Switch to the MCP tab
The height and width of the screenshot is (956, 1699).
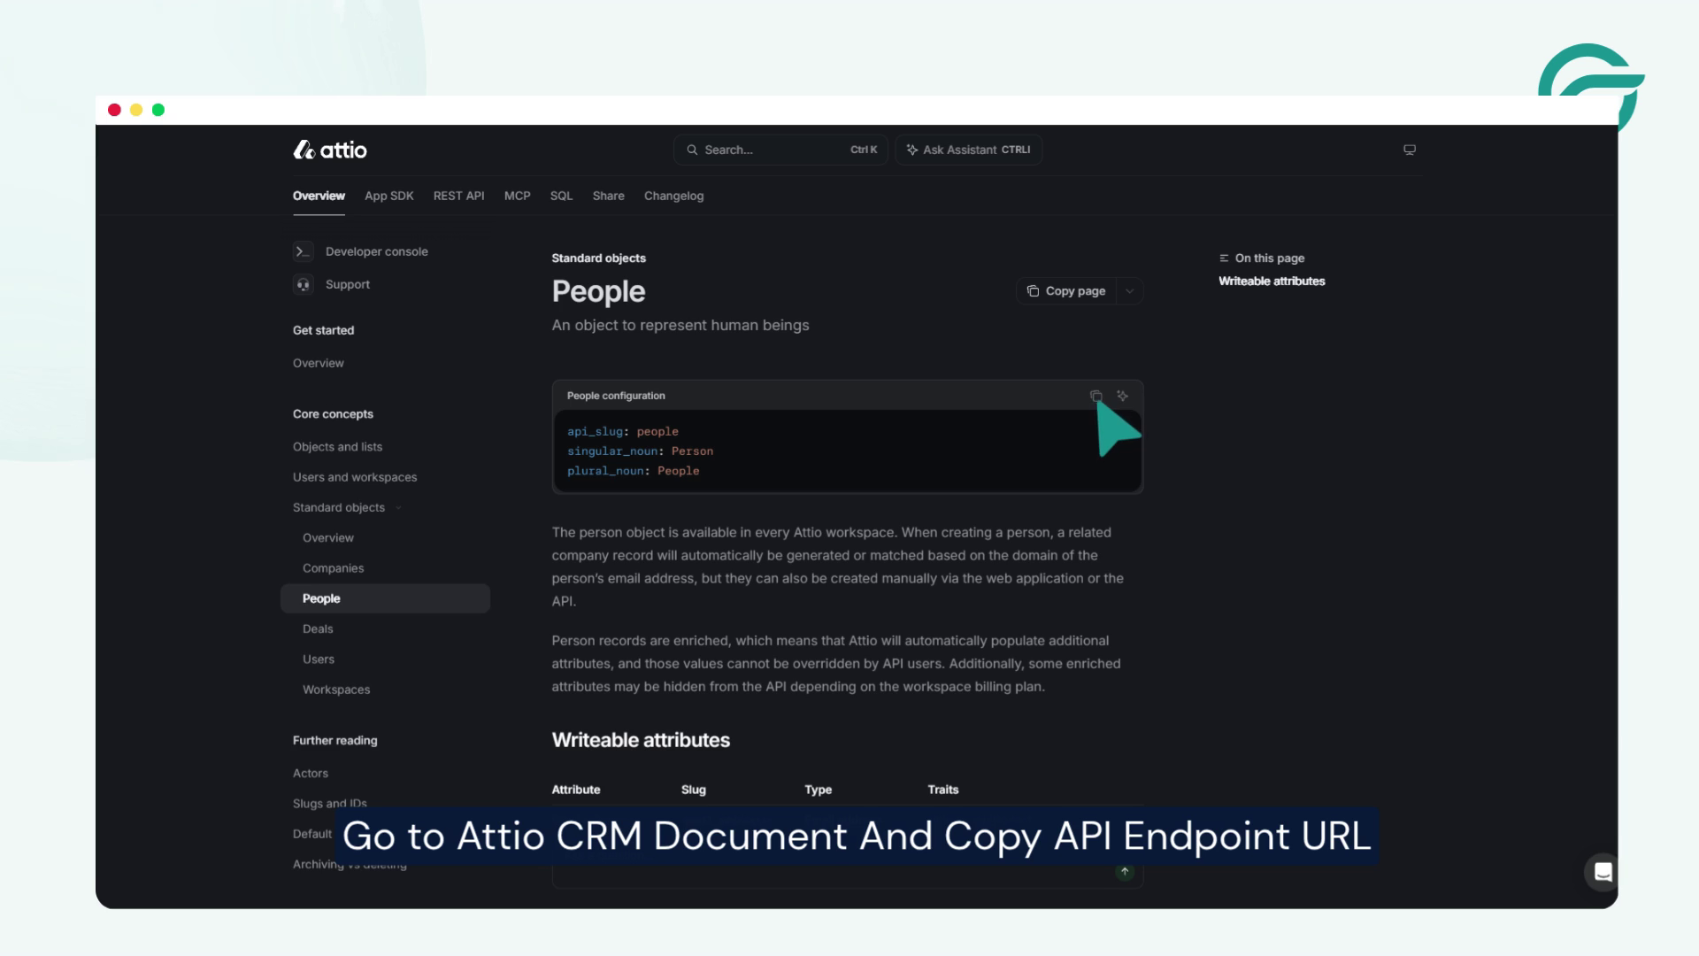(518, 196)
